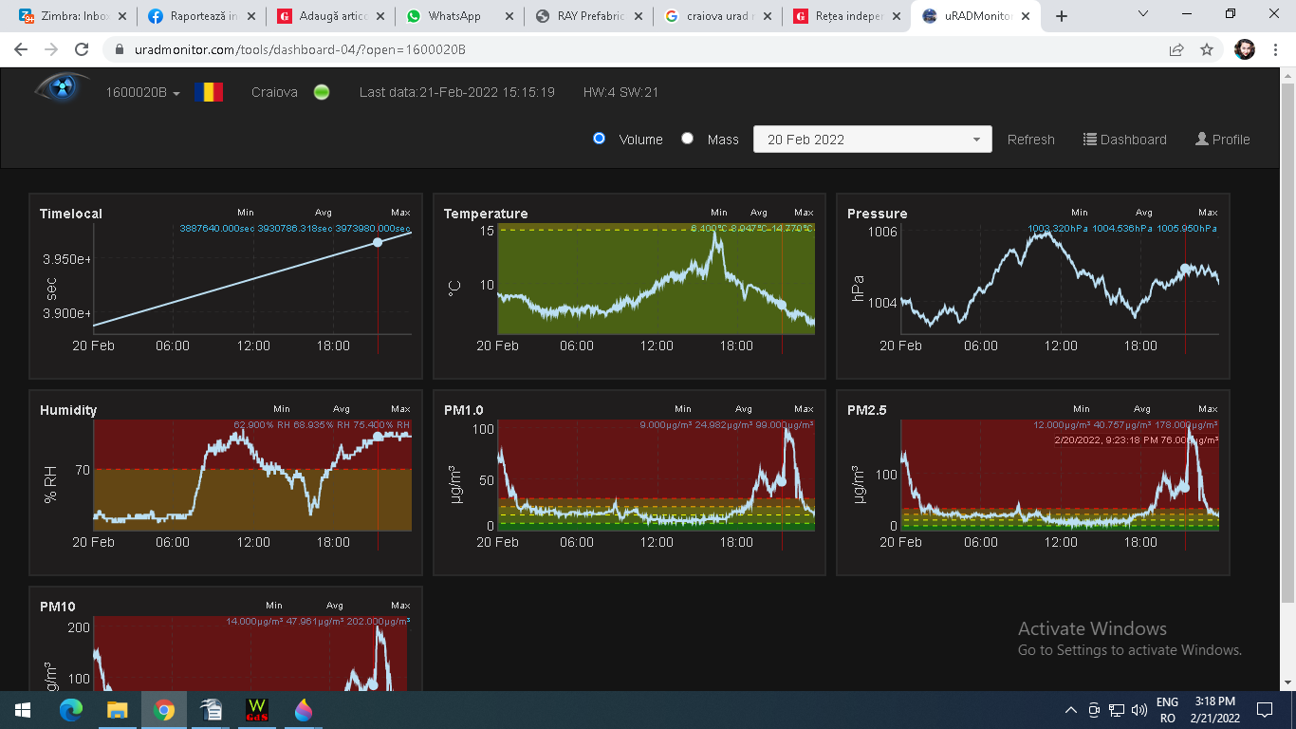Image resolution: width=1296 pixels, height=729 pixels.
Task: Open the colorful drop taskbar icon
Action: pyautogui.click(x=304, y=709)
